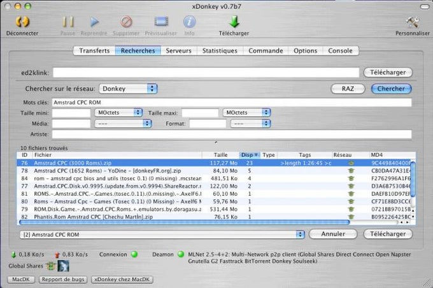
Task: Click the RAZ reset button
Action: (348, 89)
